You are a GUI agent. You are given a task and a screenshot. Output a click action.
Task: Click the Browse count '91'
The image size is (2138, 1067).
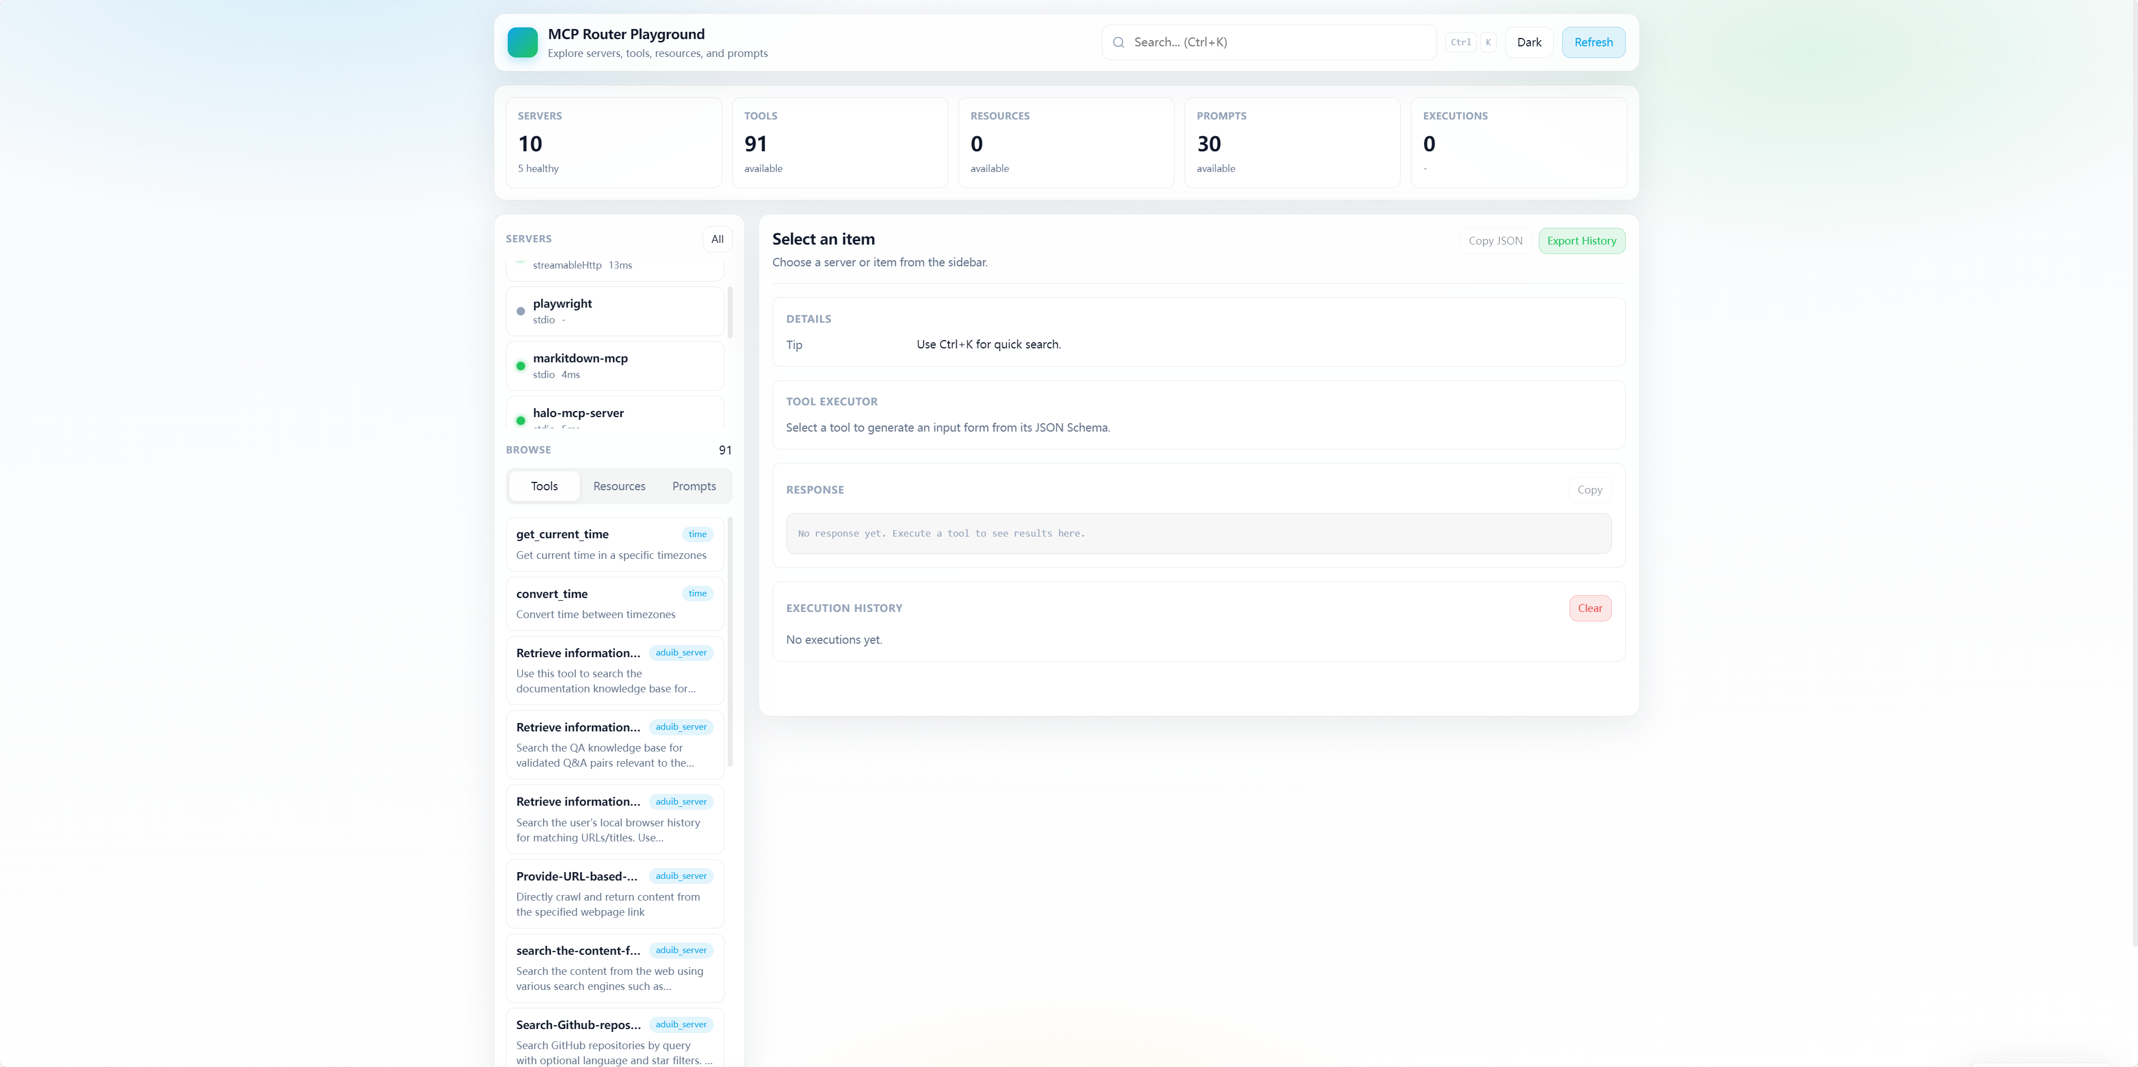pos(726,449)
